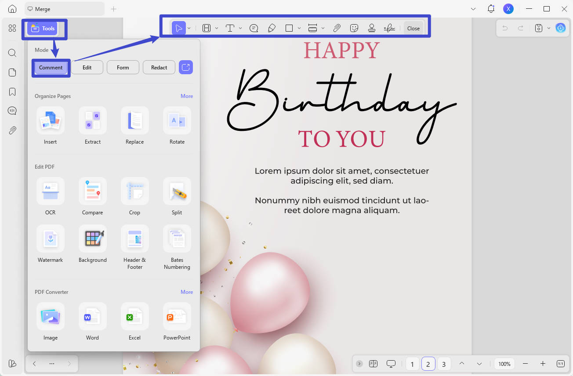Select the sticky note comment tool
Screen dimensions: 573x376
254,28
